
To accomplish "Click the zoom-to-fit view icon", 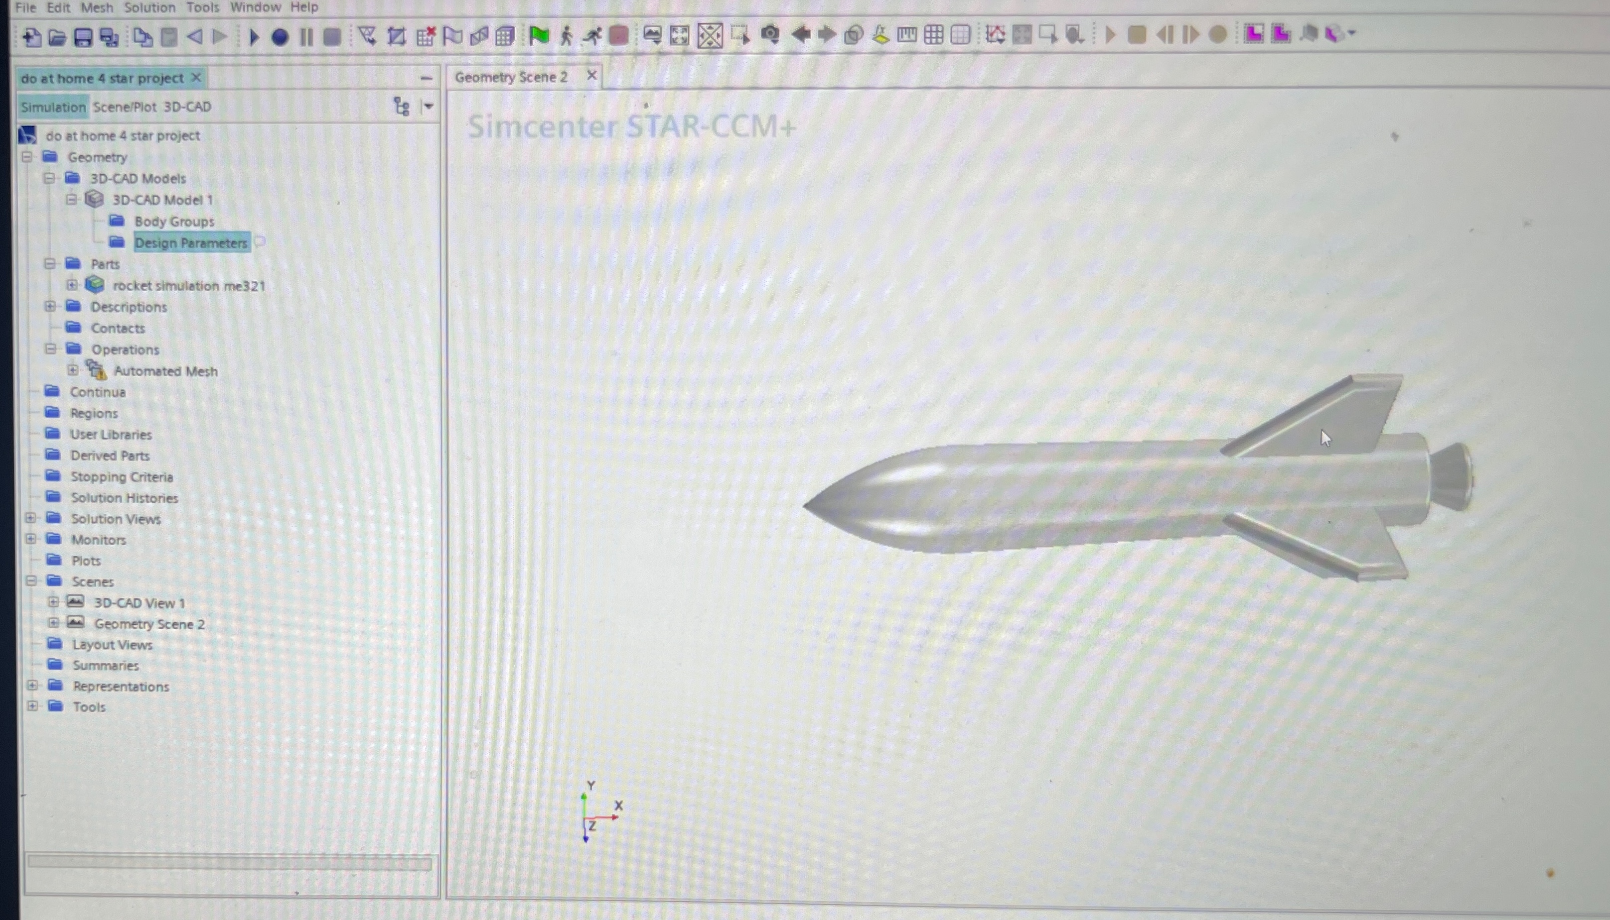I will tap(680, 36).
